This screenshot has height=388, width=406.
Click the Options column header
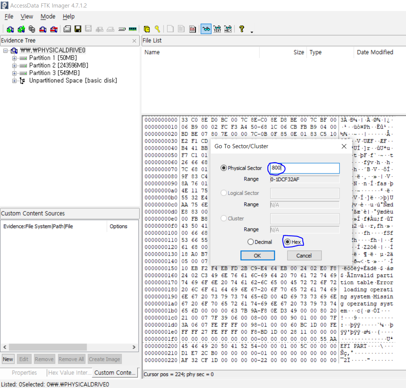(x=118, y=227)
